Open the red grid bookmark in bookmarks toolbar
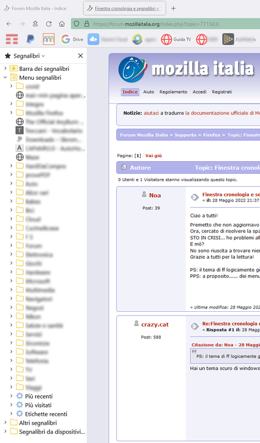Viewport: 260px width, 443px height. pos(12,39)
